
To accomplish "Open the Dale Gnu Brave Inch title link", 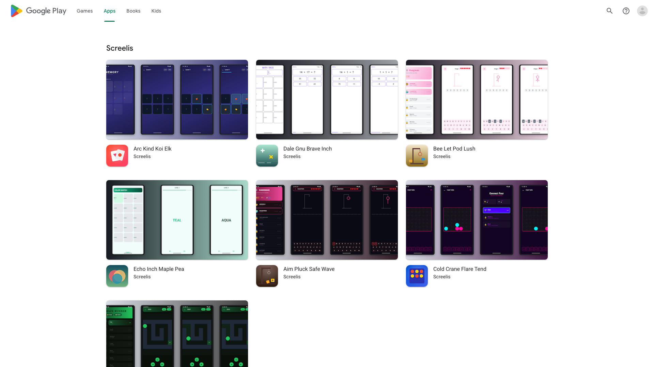I will tap(308, 148).
